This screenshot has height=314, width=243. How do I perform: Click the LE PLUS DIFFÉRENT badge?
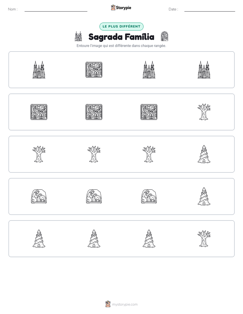coord(121,27)
